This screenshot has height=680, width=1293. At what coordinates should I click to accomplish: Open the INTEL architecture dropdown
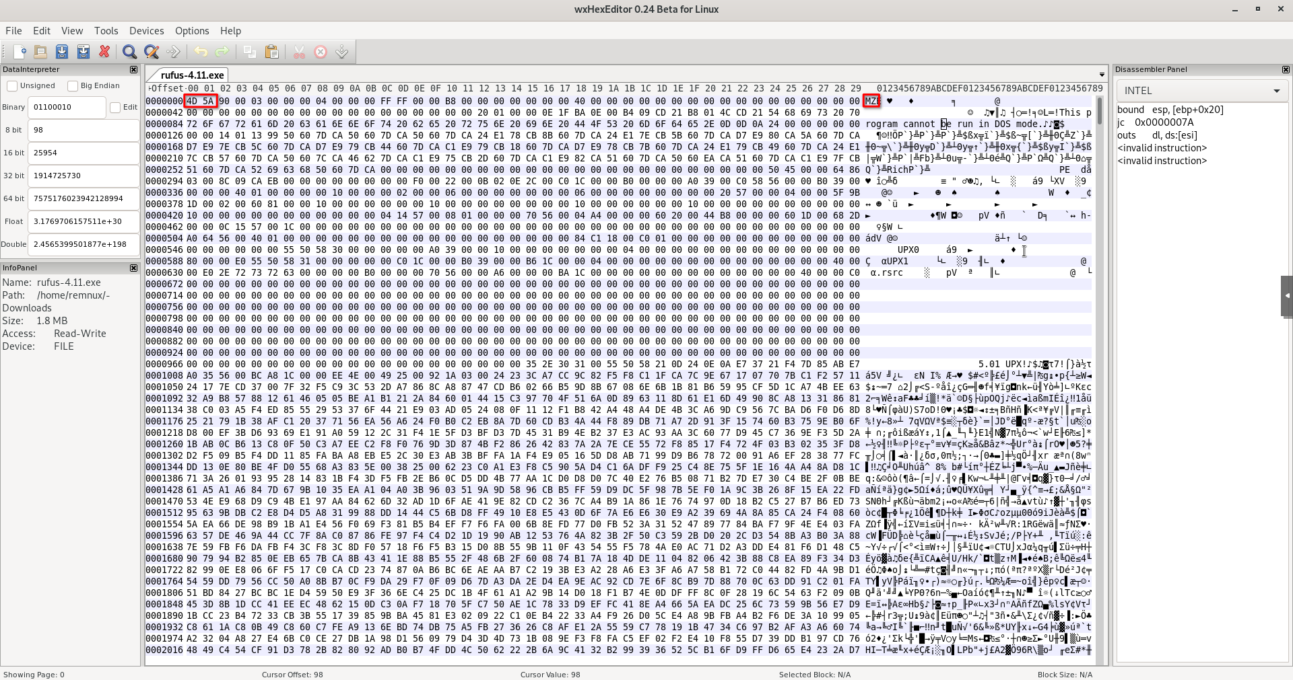(1202, 91)
